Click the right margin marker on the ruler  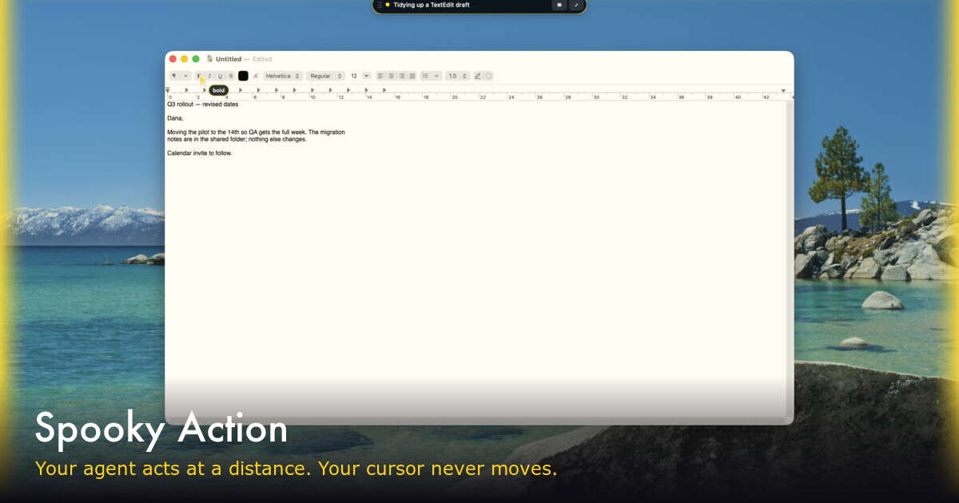point(783,90)
